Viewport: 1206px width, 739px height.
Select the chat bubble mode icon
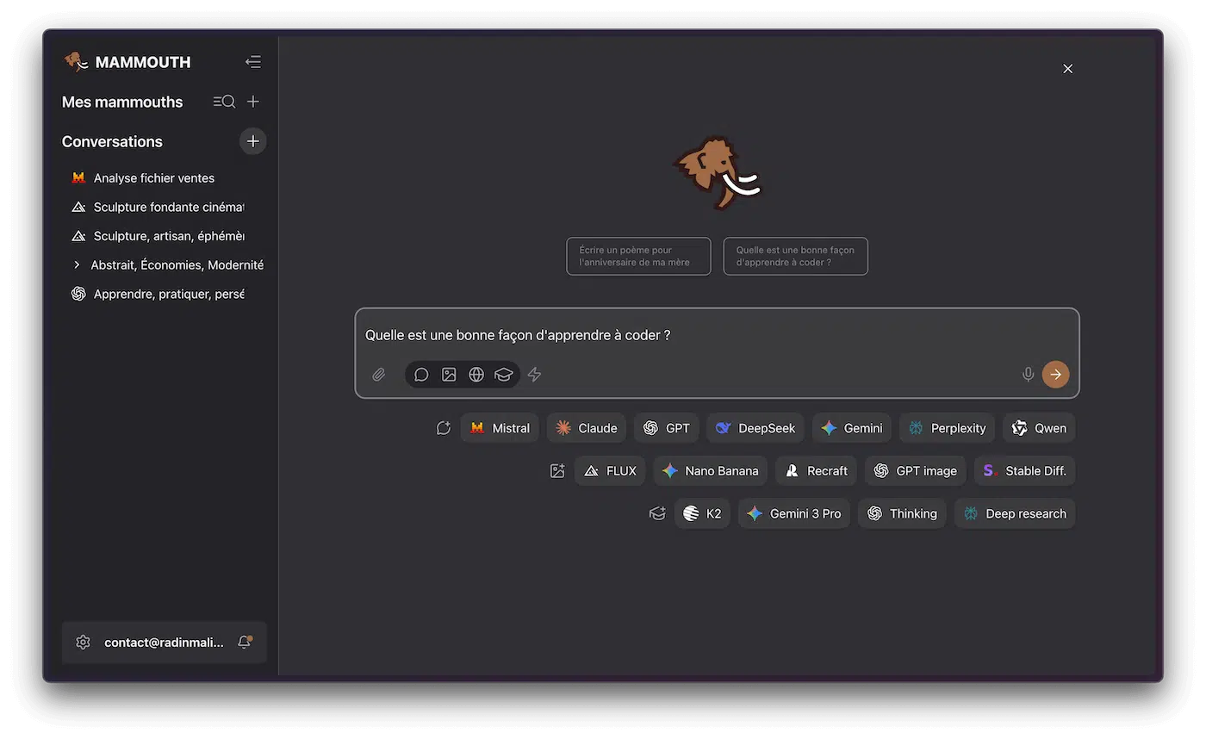coord(421,375)
